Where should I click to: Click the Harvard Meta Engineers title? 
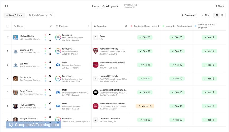(x=106, y=6)
